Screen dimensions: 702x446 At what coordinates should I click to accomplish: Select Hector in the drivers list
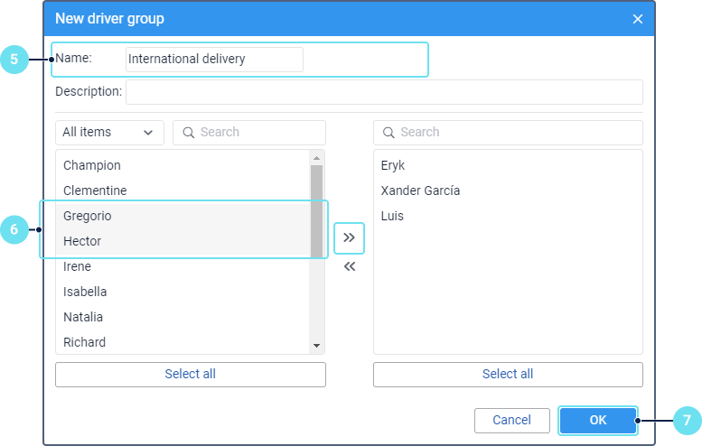(82, 241)
